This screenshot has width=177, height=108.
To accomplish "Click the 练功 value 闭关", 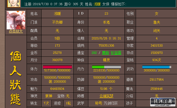I will pyautogui.click(x=156, y=31).
